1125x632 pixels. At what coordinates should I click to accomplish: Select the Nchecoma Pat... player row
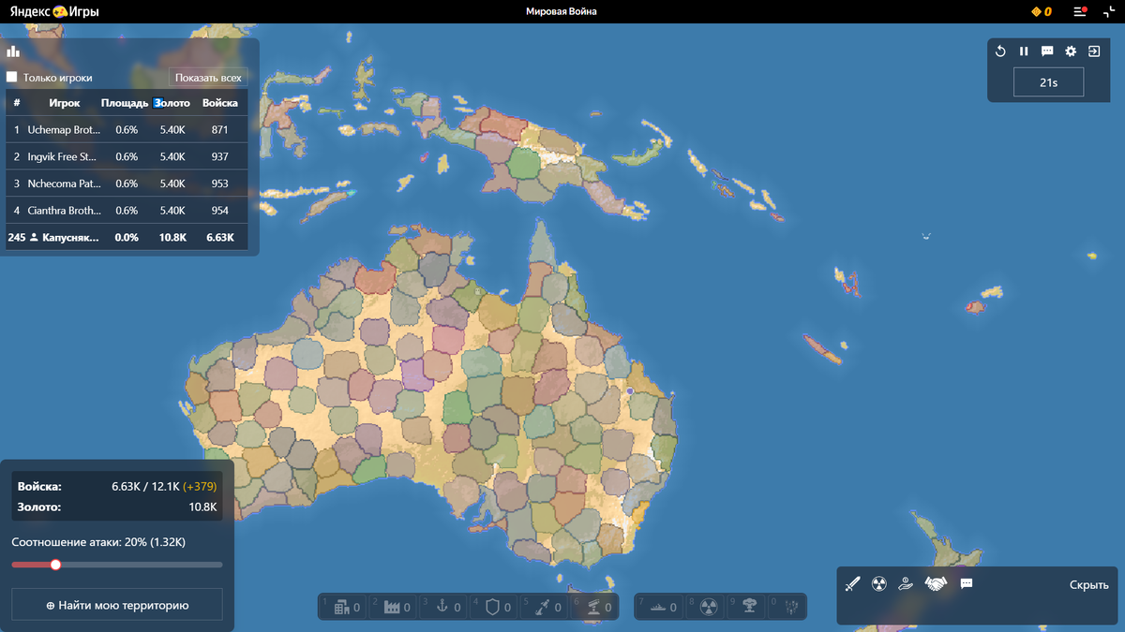pos(127,184)
